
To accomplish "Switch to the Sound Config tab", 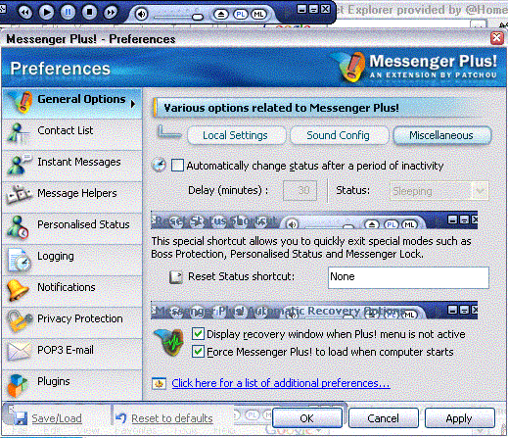I will point(339,135).
